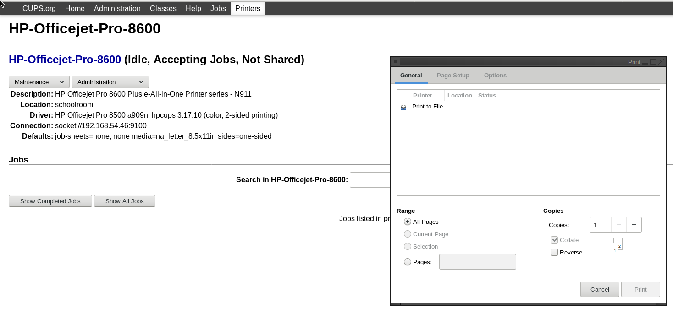Screen dimensions: 673x314
Task: Enable the Reverse checkbox
Action: (x=554, y=252)
